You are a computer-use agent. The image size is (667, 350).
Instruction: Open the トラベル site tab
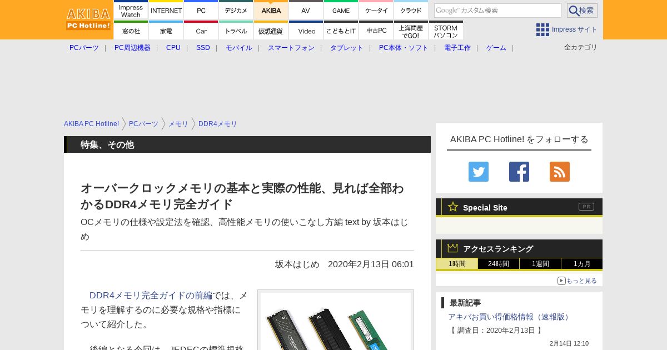236,30
